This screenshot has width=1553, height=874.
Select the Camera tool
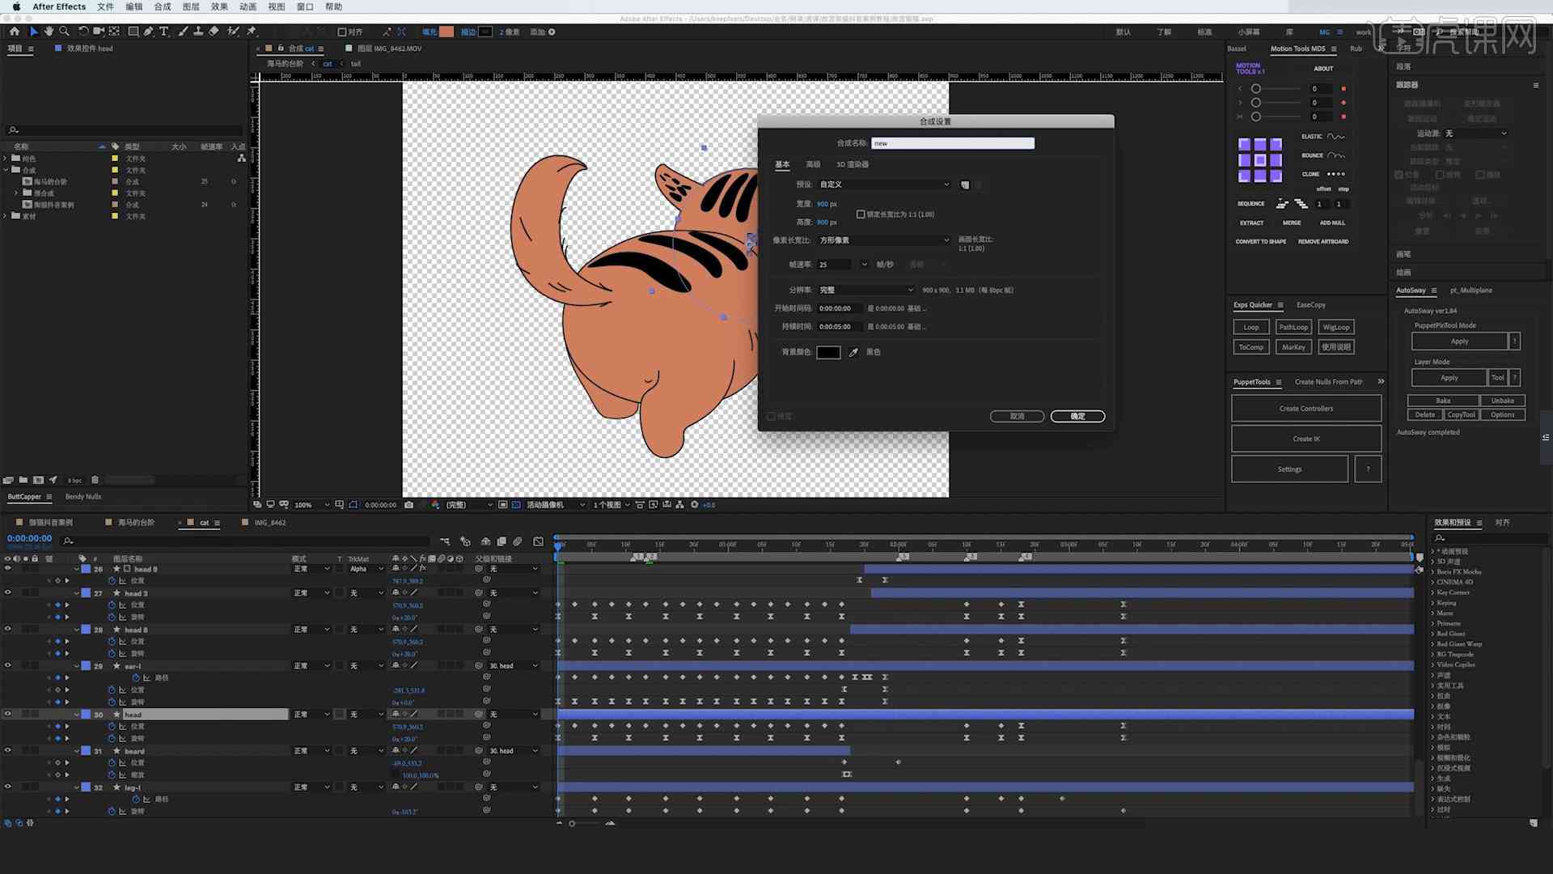99,32
